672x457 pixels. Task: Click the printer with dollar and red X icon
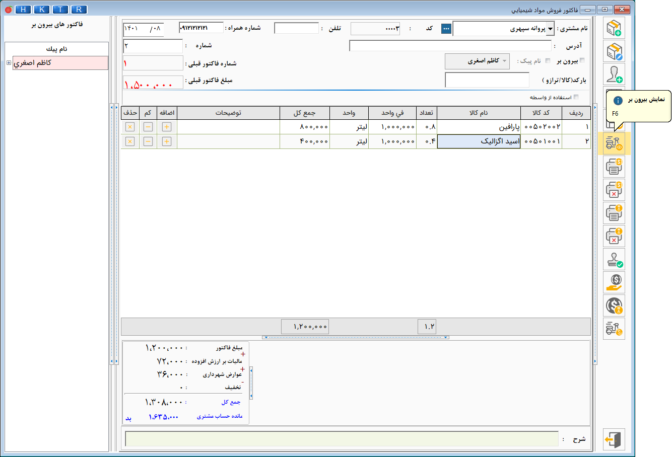[x=614, y=190]
